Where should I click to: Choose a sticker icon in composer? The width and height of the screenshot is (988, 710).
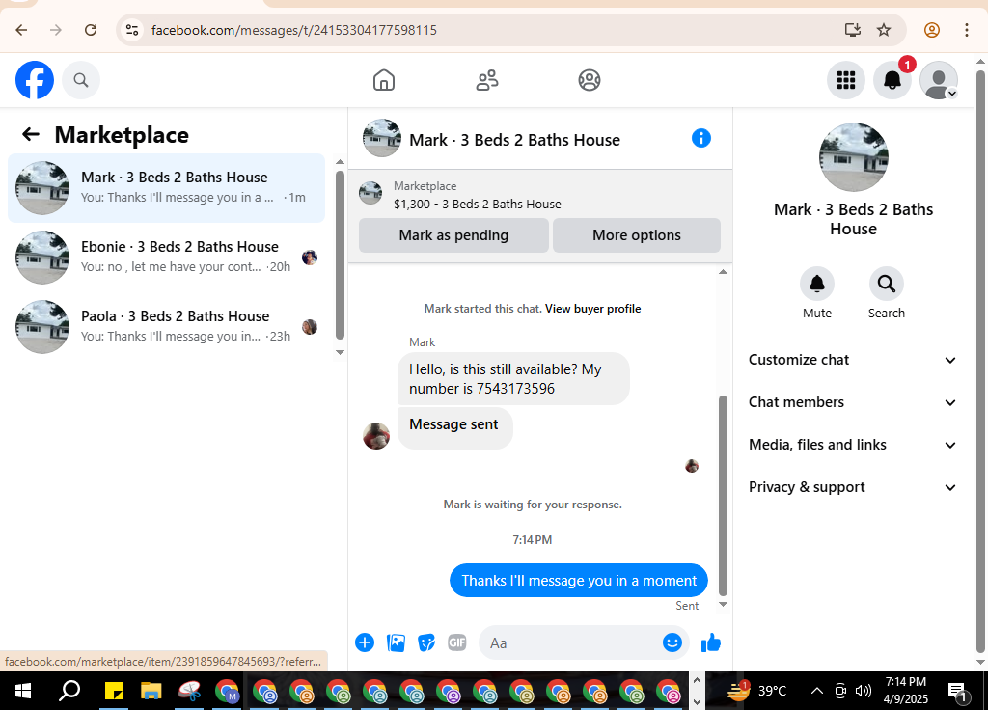[426, 642]
